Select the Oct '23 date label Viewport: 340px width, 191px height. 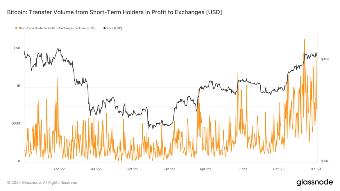pyautogui.click(x=278, y=168)
